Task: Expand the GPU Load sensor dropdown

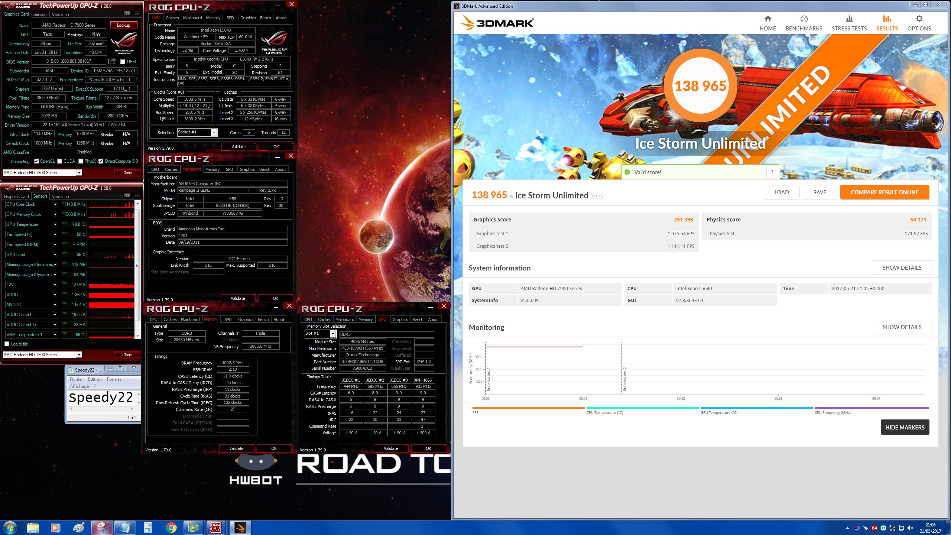Action: 55,254
